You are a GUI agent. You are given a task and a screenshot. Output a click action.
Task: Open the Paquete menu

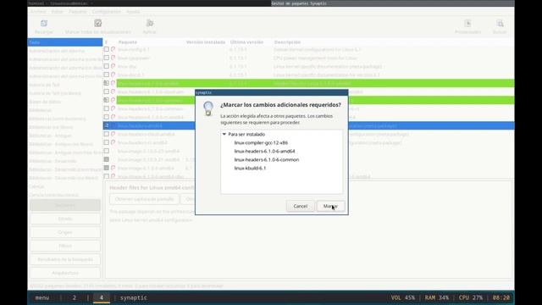pyautogui.click(x=78, y=12)
